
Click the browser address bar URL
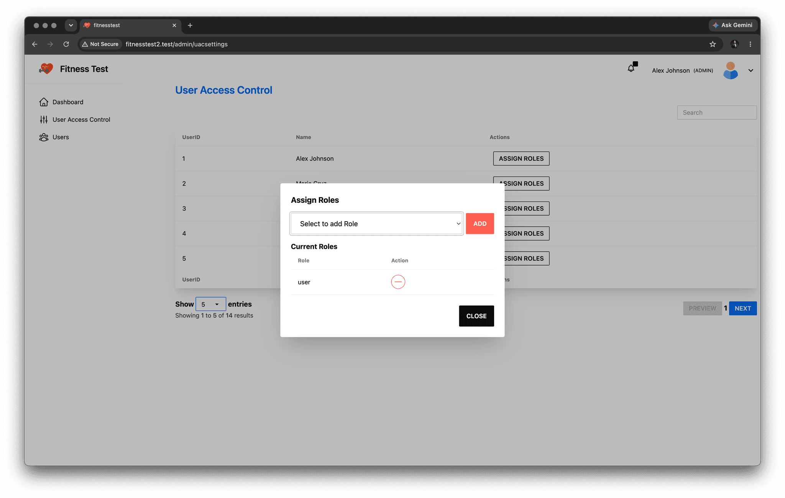(177, 44)
